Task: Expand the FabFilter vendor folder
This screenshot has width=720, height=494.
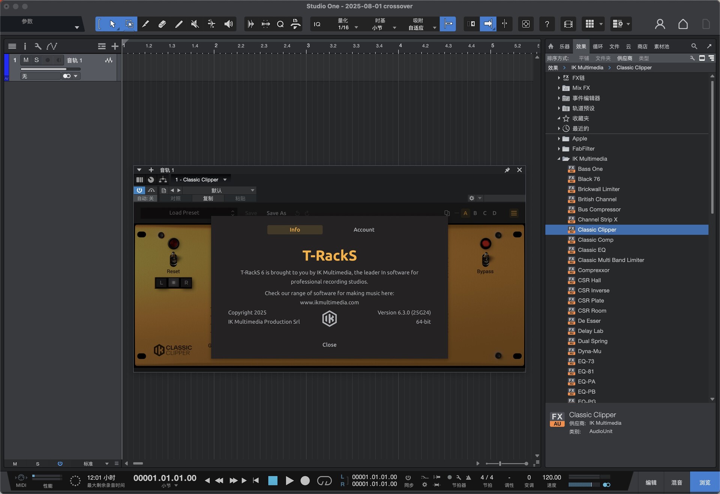Action: [x=559, y=149]
